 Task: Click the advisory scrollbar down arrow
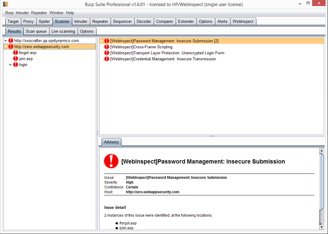tap(322, 227)
